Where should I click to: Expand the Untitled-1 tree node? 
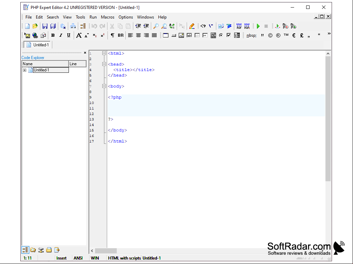(25, 70)
